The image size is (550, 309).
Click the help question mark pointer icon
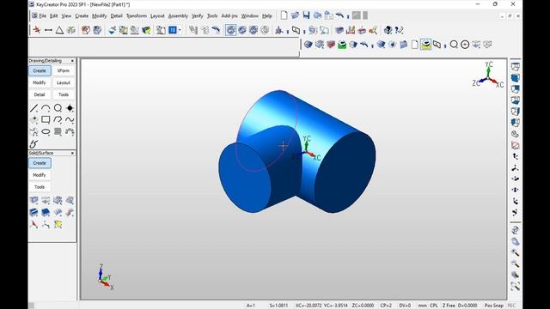[399, 30]
